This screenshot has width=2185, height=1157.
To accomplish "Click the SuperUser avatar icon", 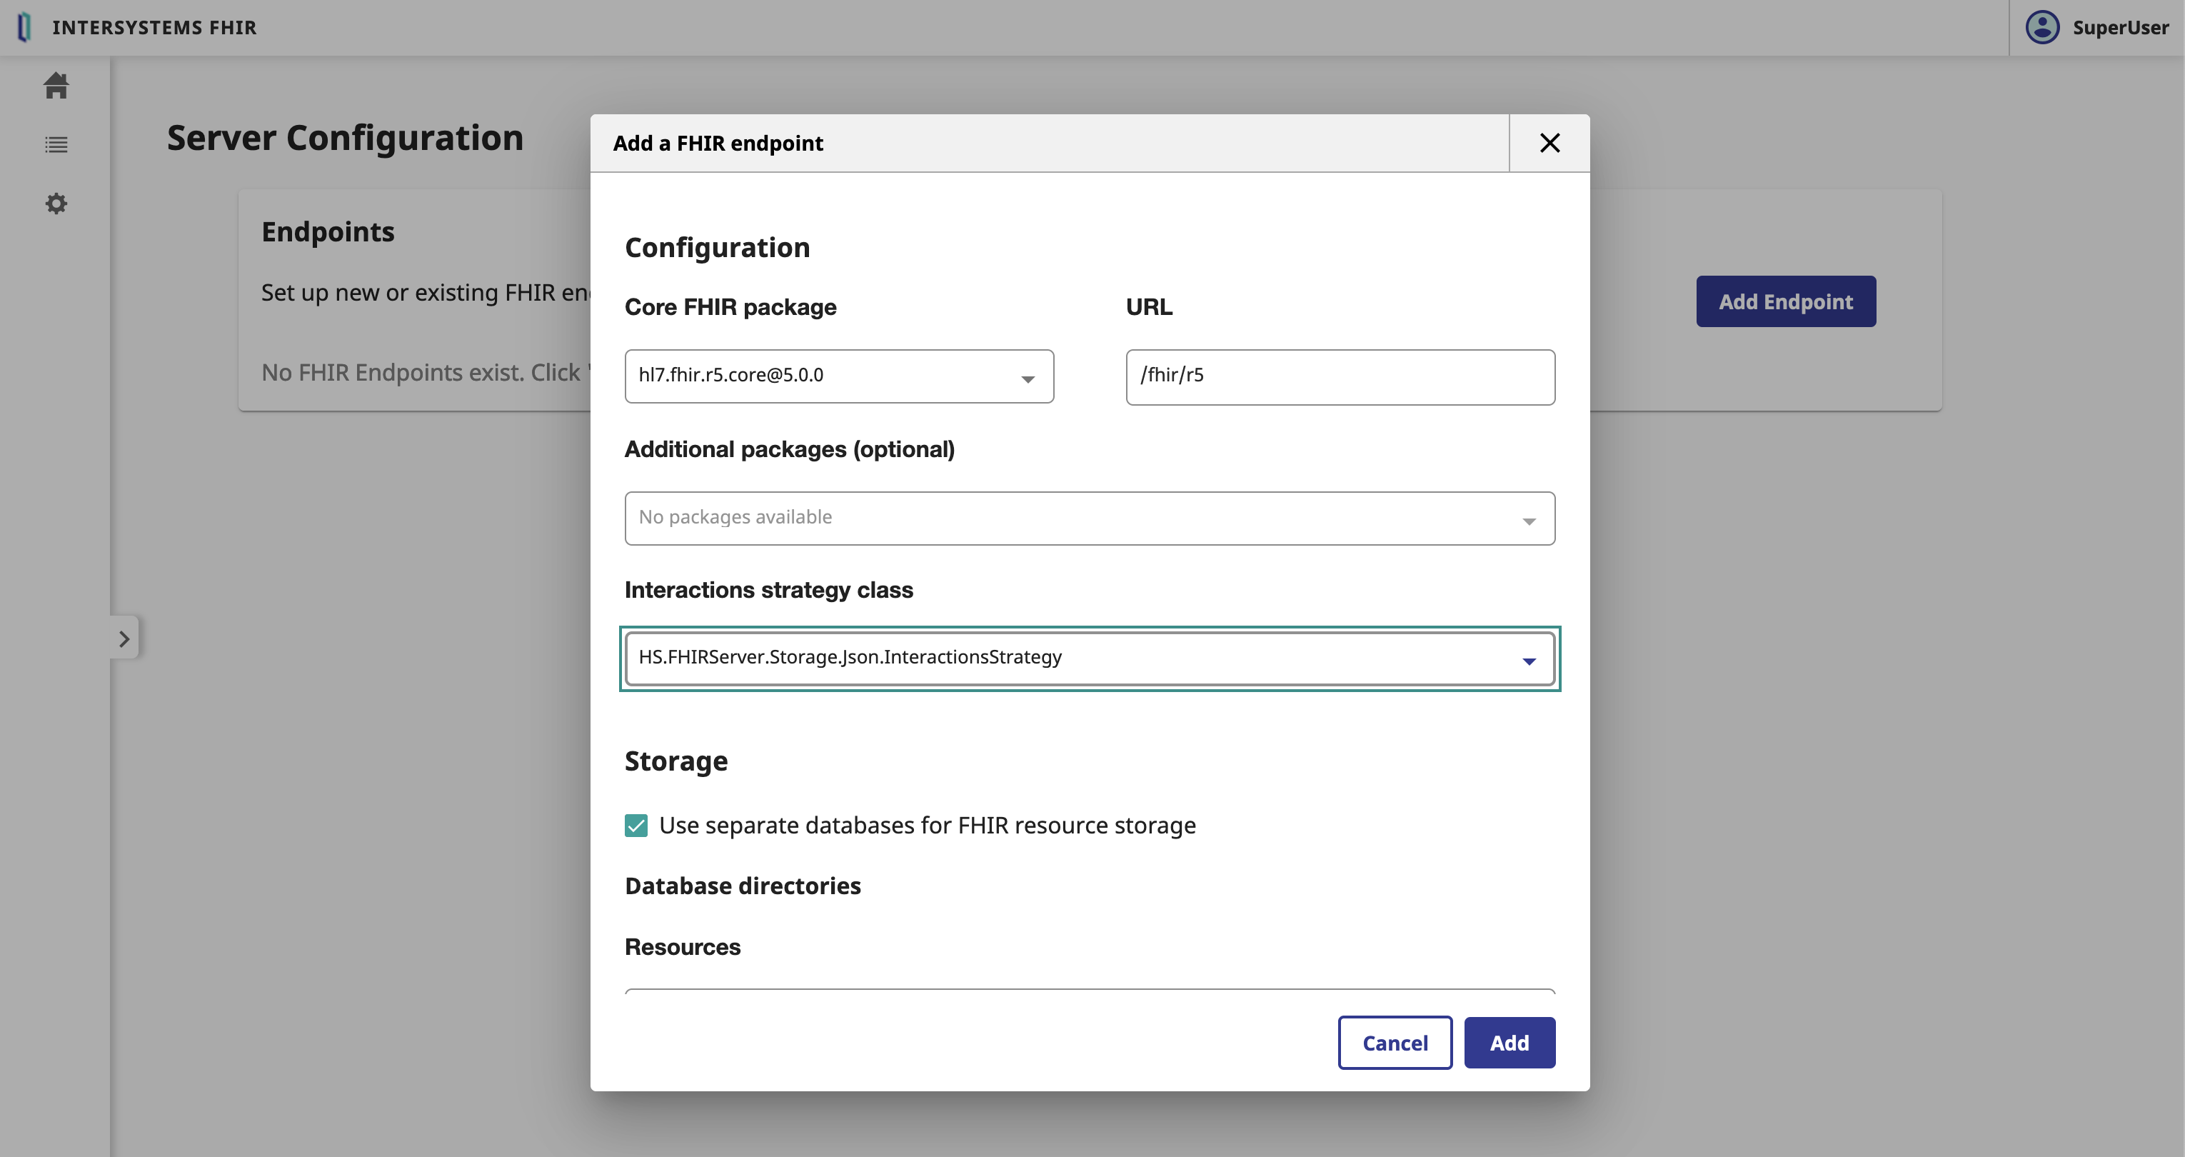I will [2042, 27].
